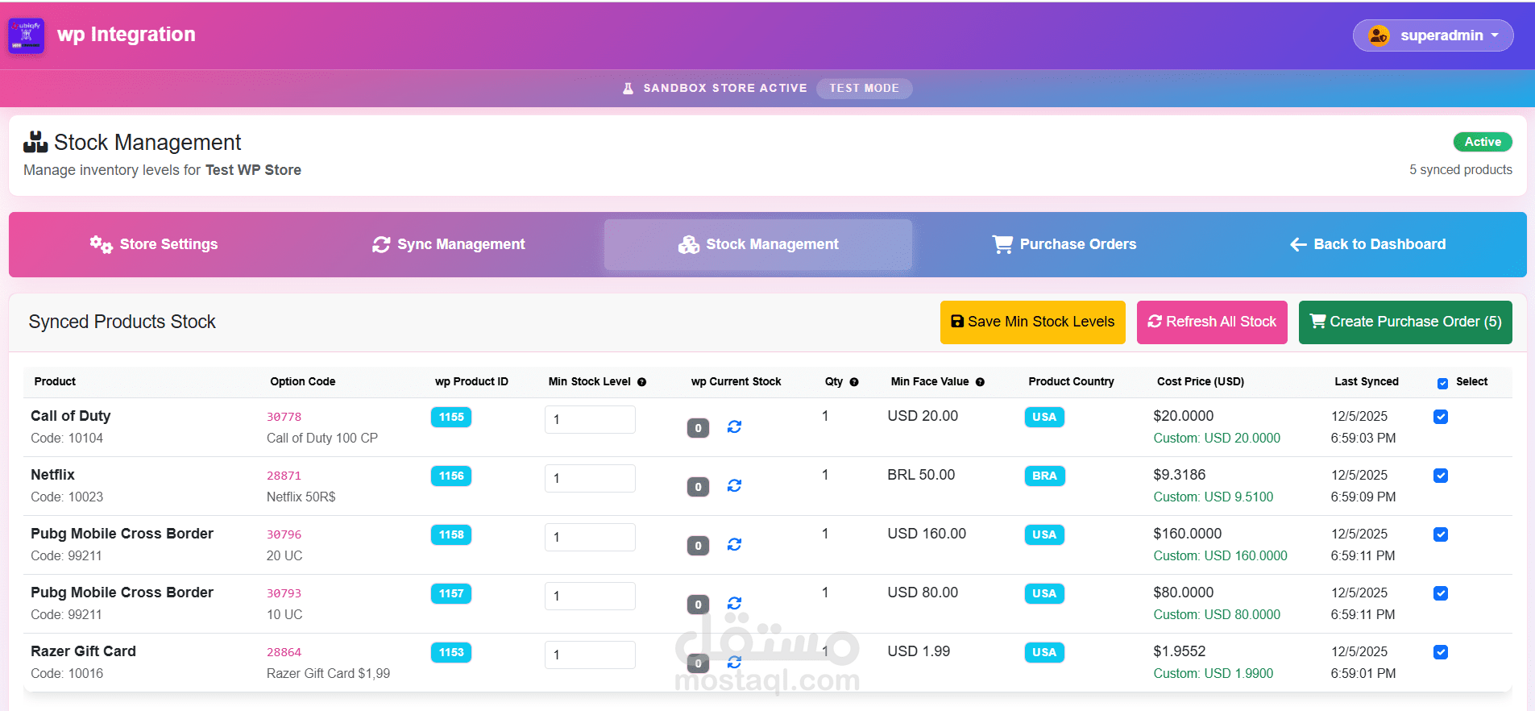This screenshot has width=1535, height=711.
Task: Click the Save Min Stock Levels button
Action: 1032,322
